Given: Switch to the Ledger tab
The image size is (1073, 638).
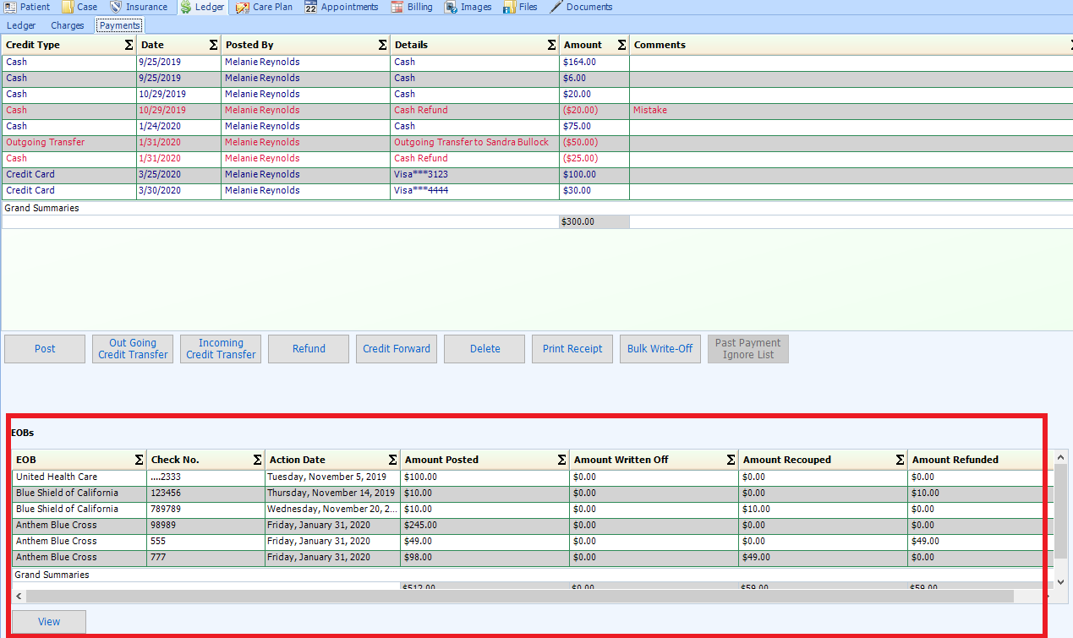Looking at the screenshot, I should click(x=20, y=25).
